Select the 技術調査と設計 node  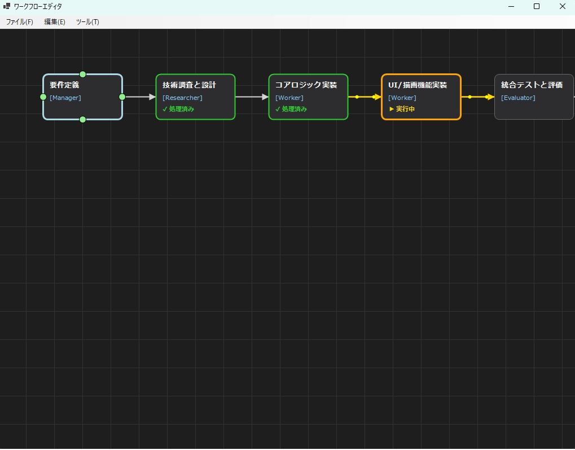point(195,97)
